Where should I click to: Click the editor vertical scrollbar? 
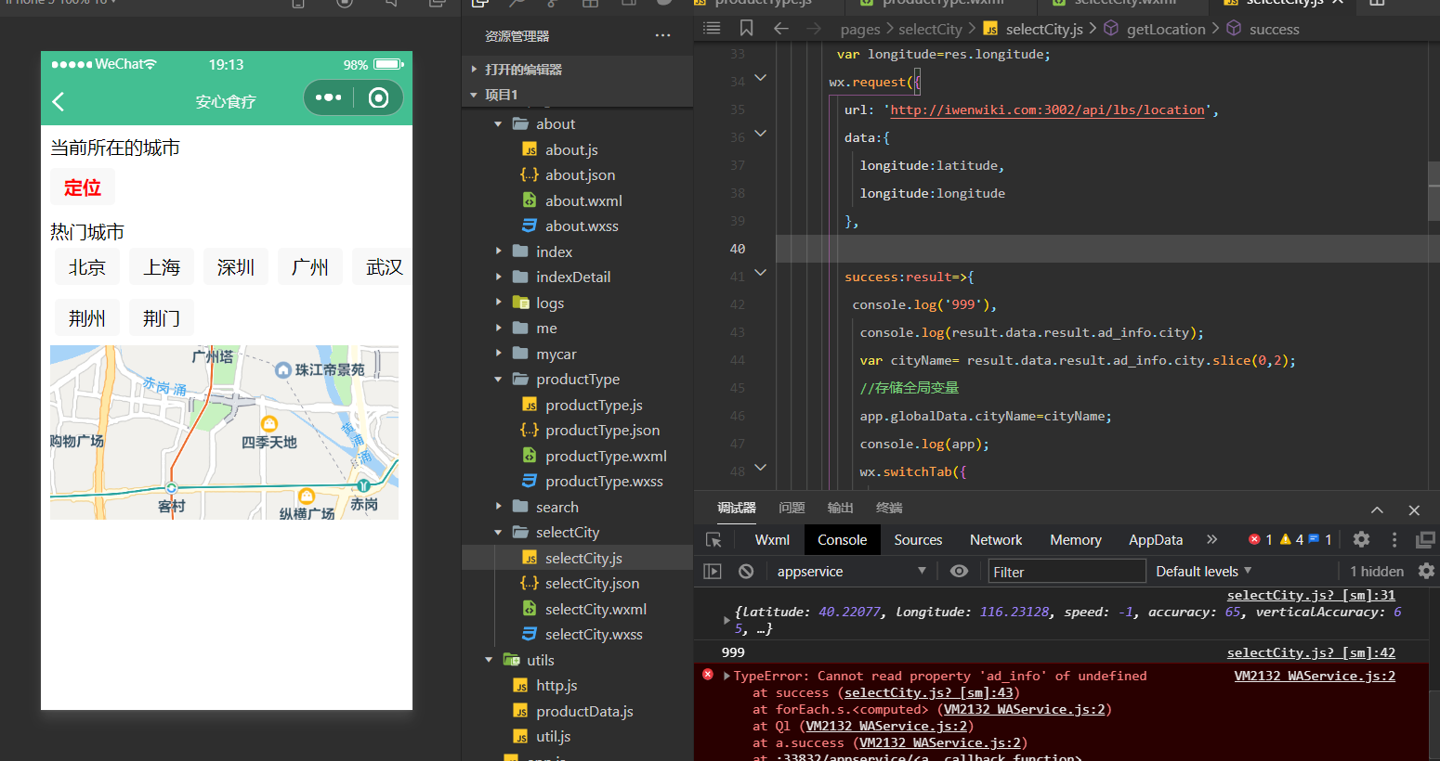pos(1433,191)
